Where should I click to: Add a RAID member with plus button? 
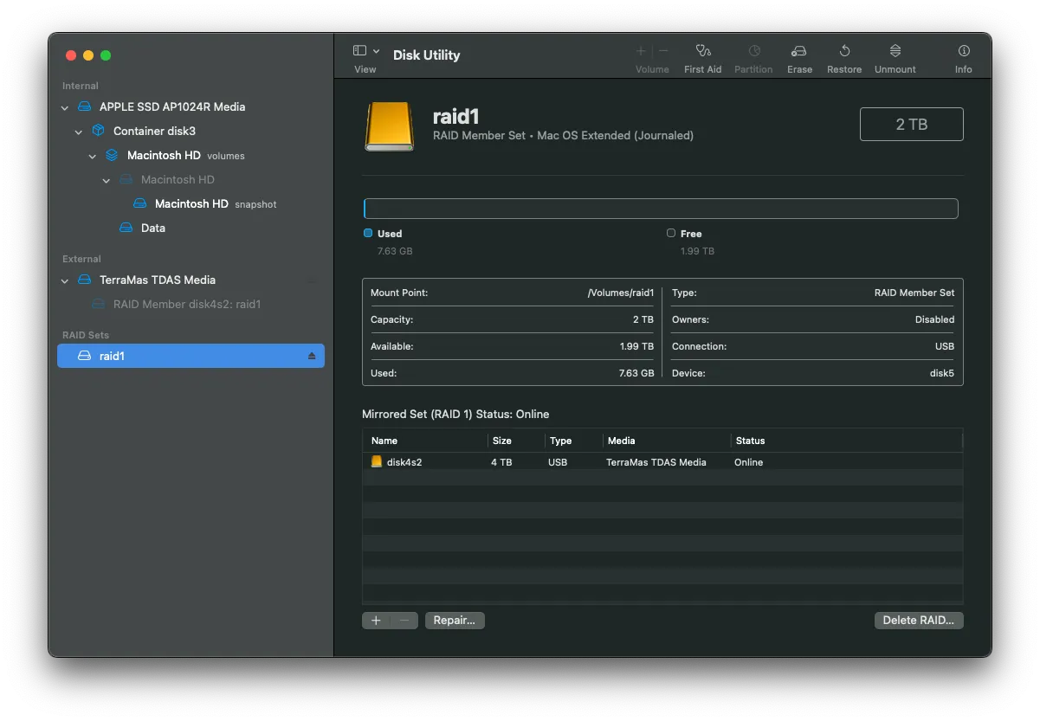(x=376, y=620)
